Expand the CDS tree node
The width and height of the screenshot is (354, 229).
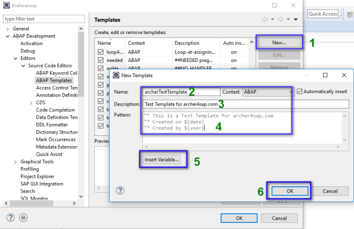coord(31,103)
